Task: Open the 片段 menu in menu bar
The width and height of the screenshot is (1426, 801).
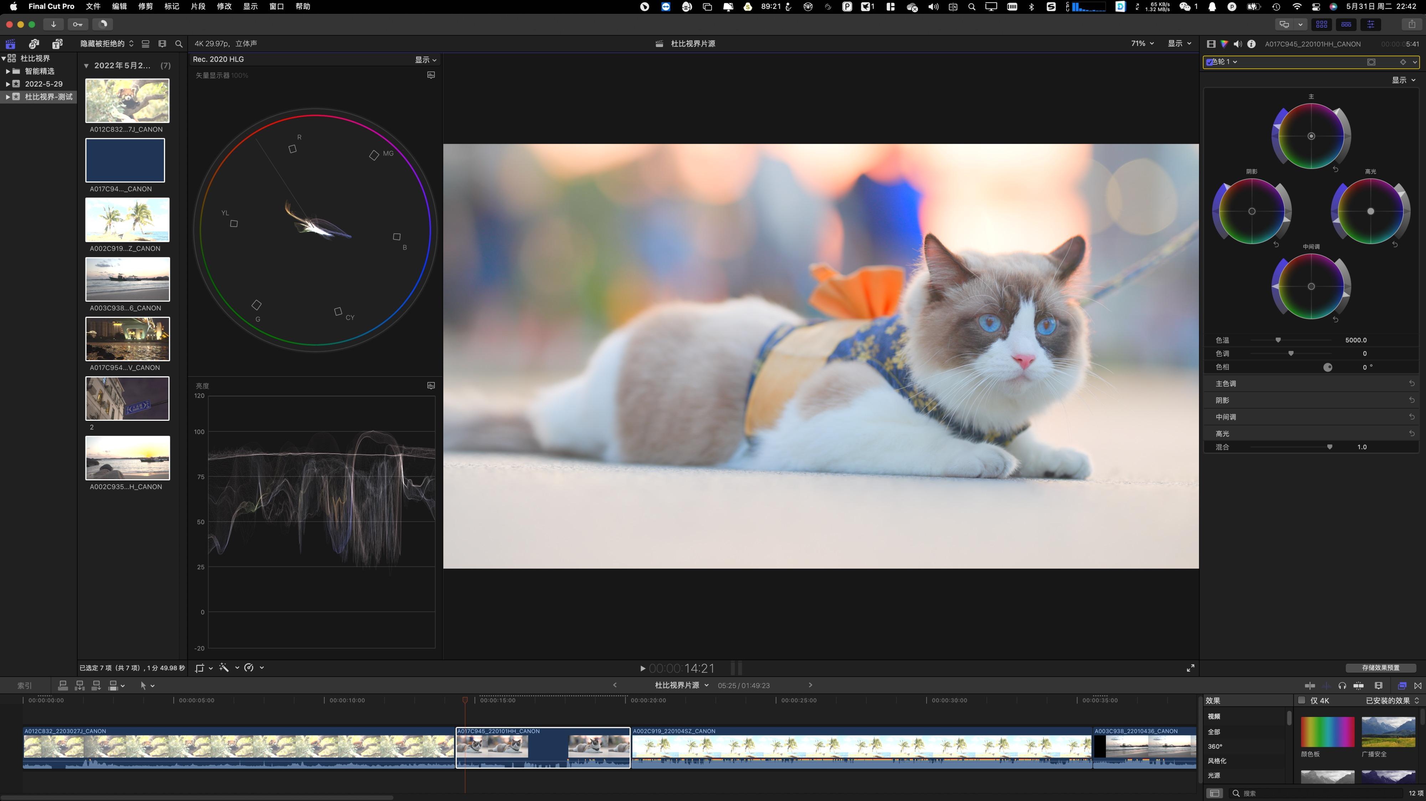Action: (x=198, y=7)
